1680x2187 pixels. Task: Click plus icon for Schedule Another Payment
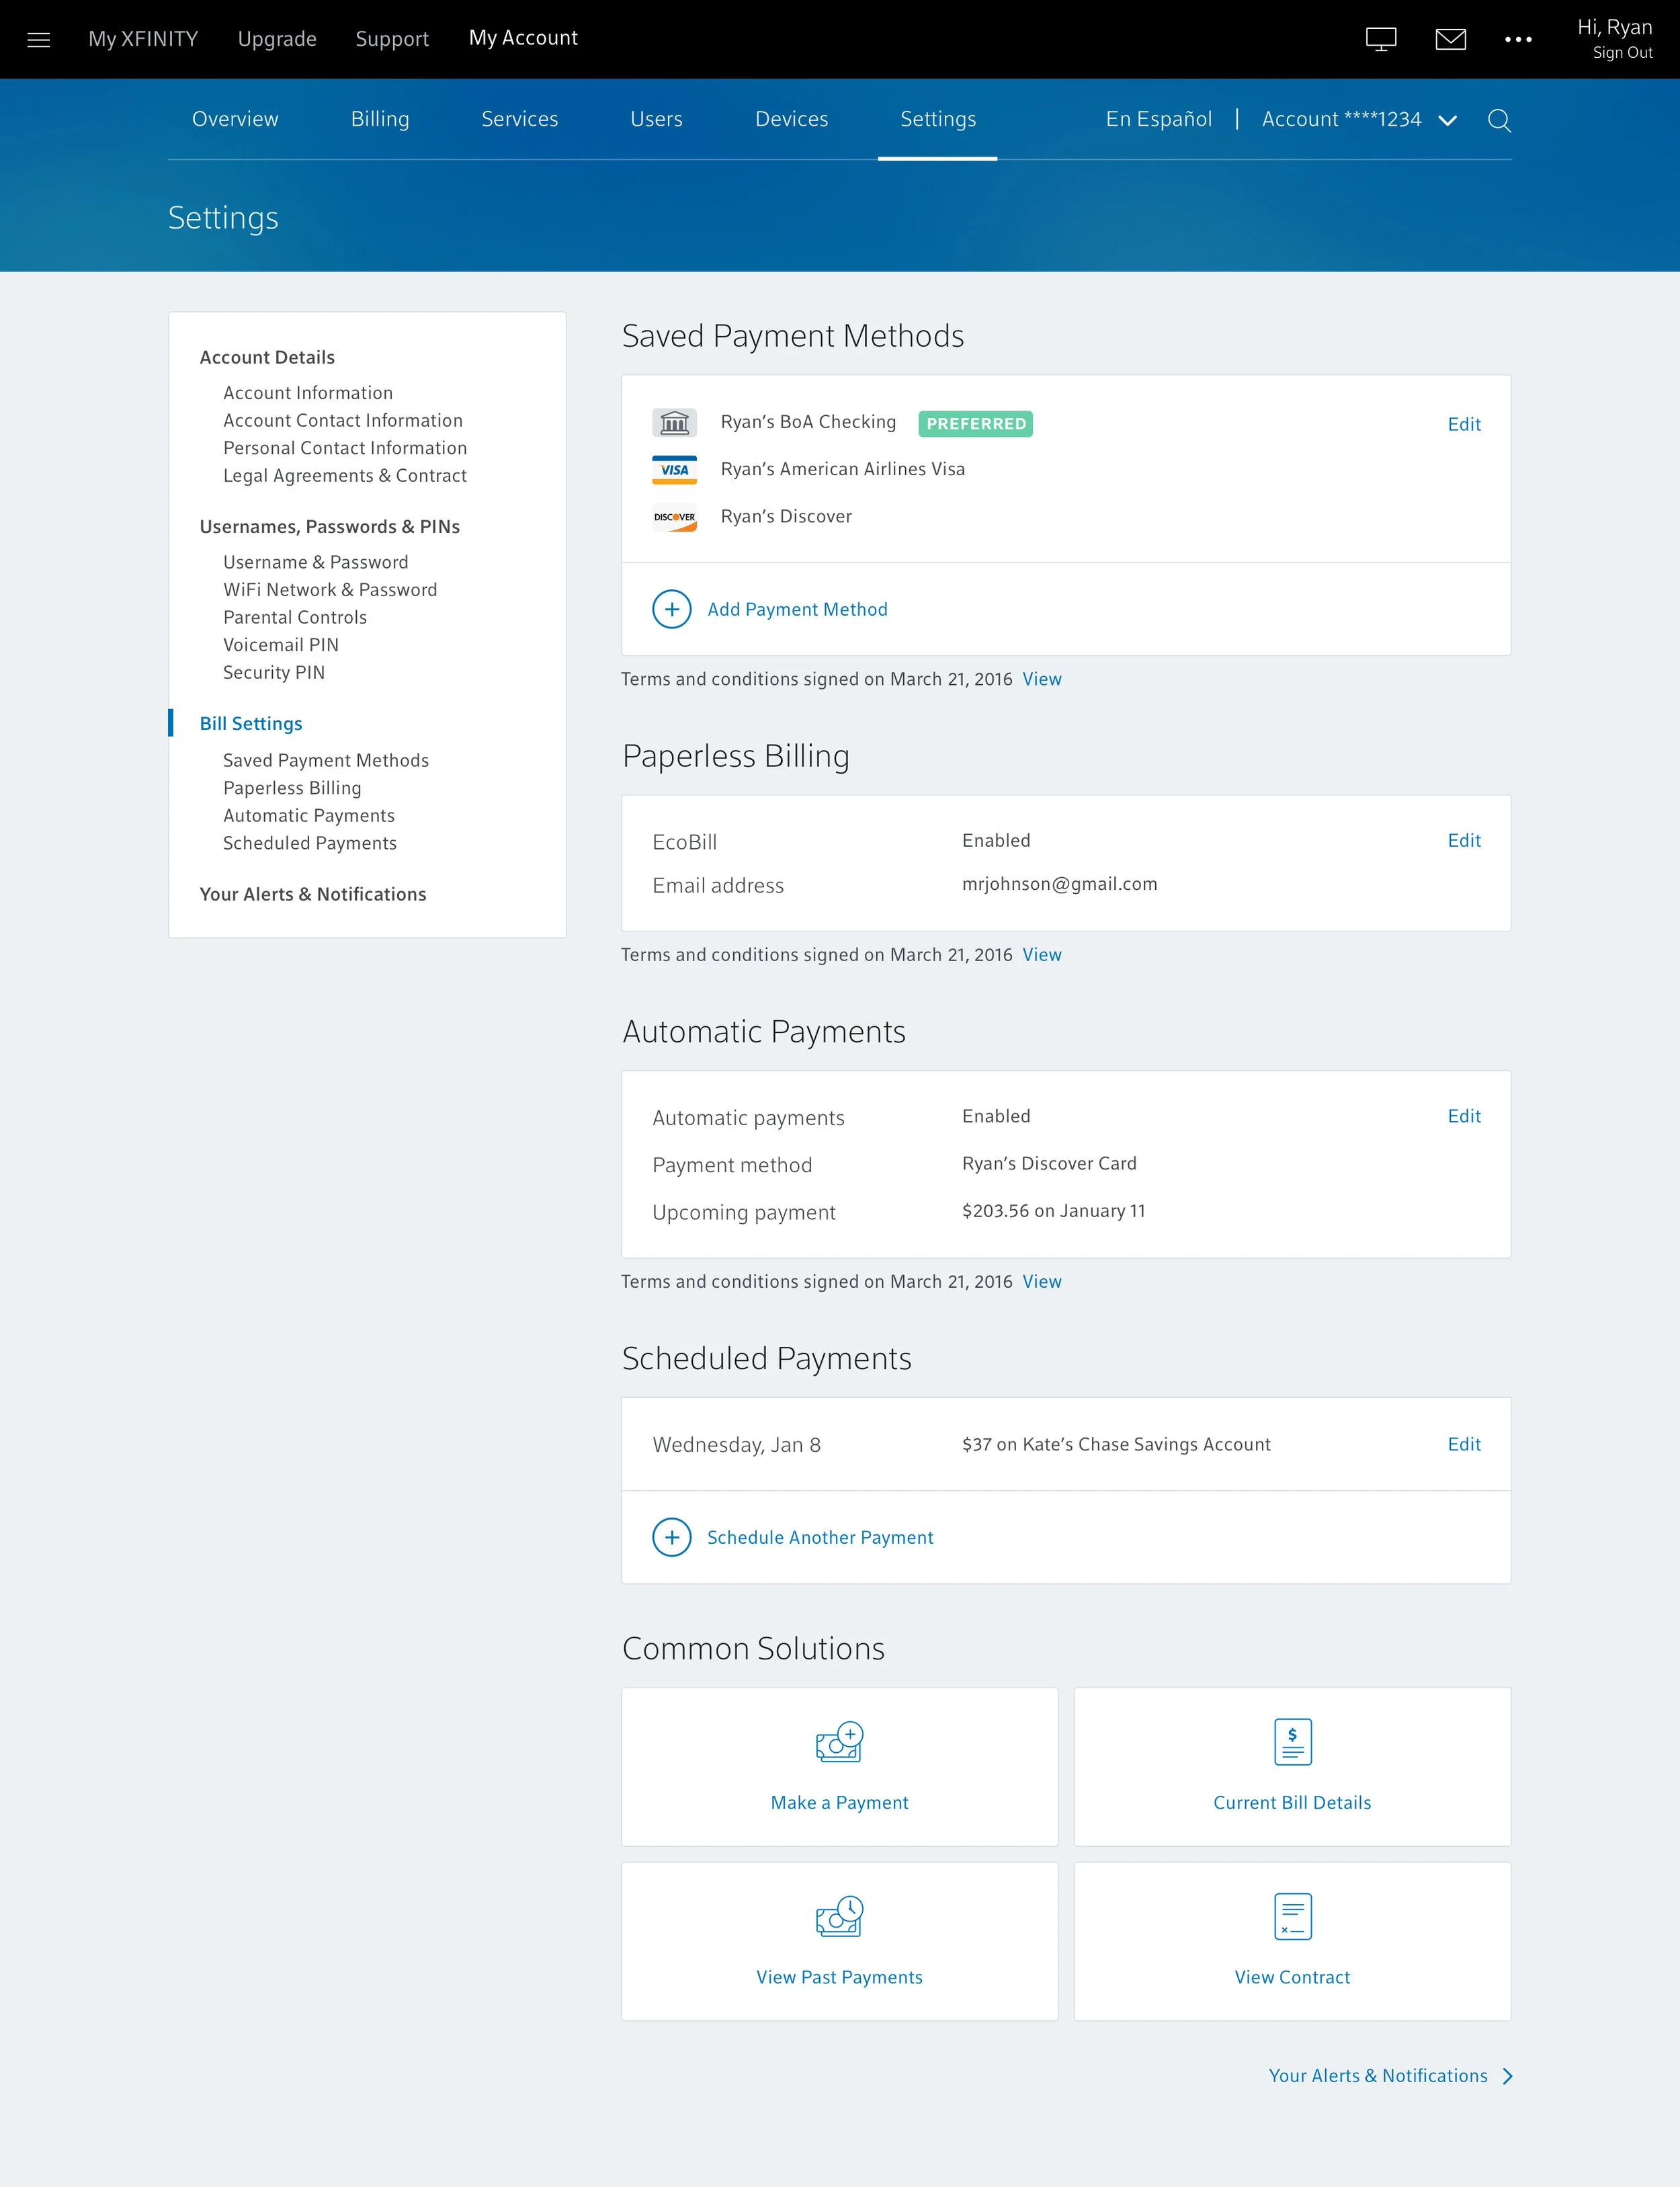[x=671, y=1537]
